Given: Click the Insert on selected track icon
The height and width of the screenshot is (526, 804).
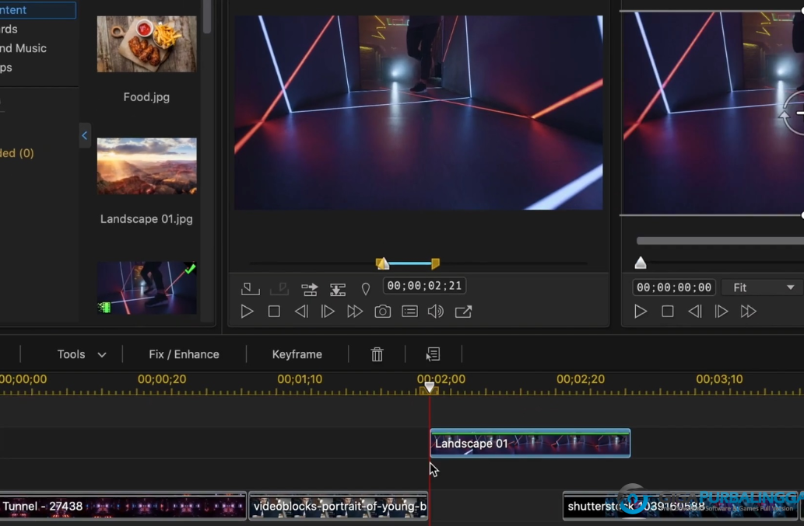Looking at the screenshot, I should 309,289.
